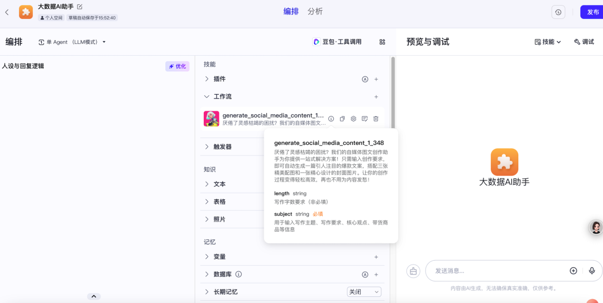The image size is (603, 303).
Task: Select the 豆包·工具调用 model button
Action: click(337, 42)
